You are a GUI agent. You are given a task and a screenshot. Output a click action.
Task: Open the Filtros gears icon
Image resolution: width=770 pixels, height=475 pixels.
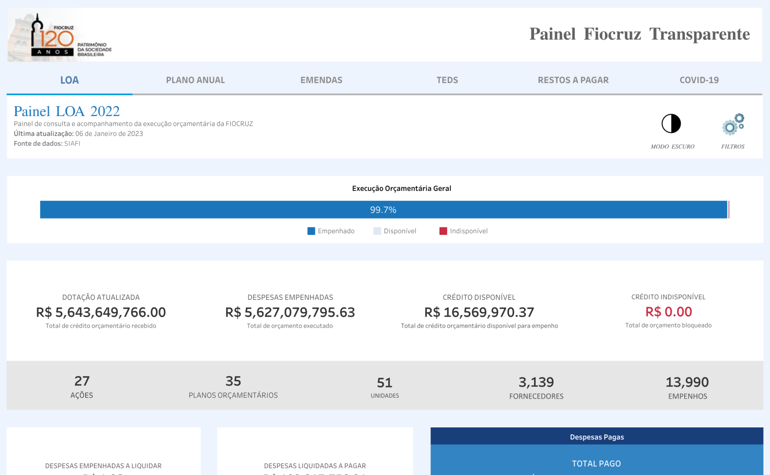click(733, 125)
